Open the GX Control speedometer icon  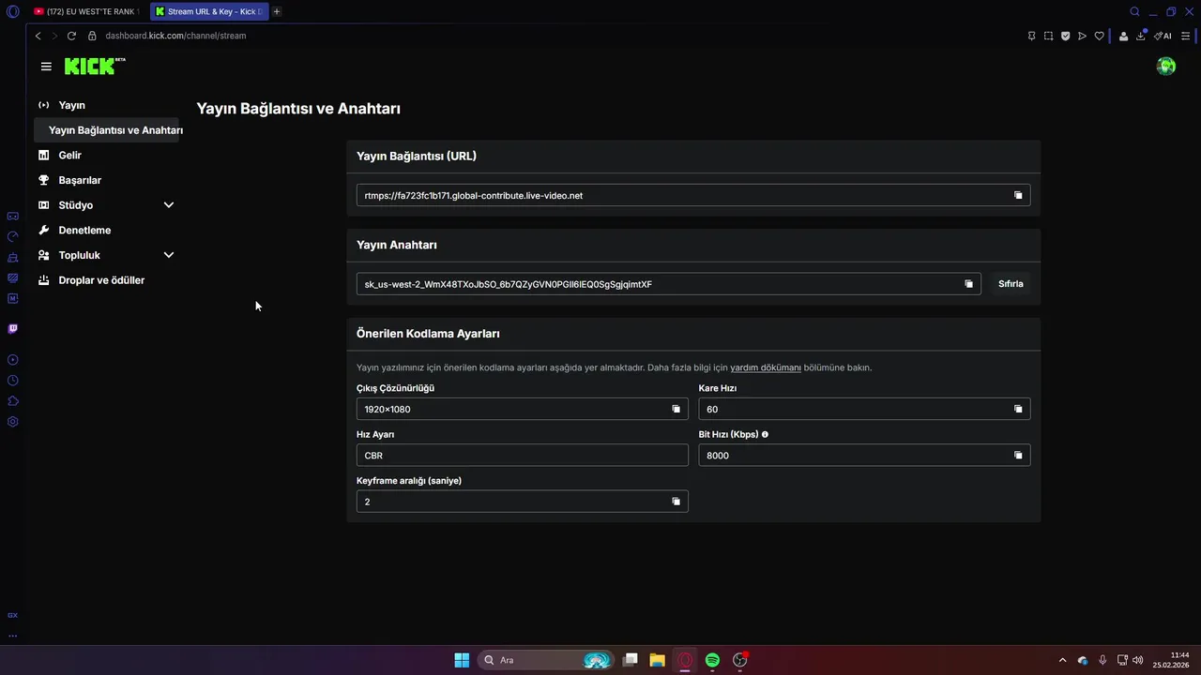12,236
